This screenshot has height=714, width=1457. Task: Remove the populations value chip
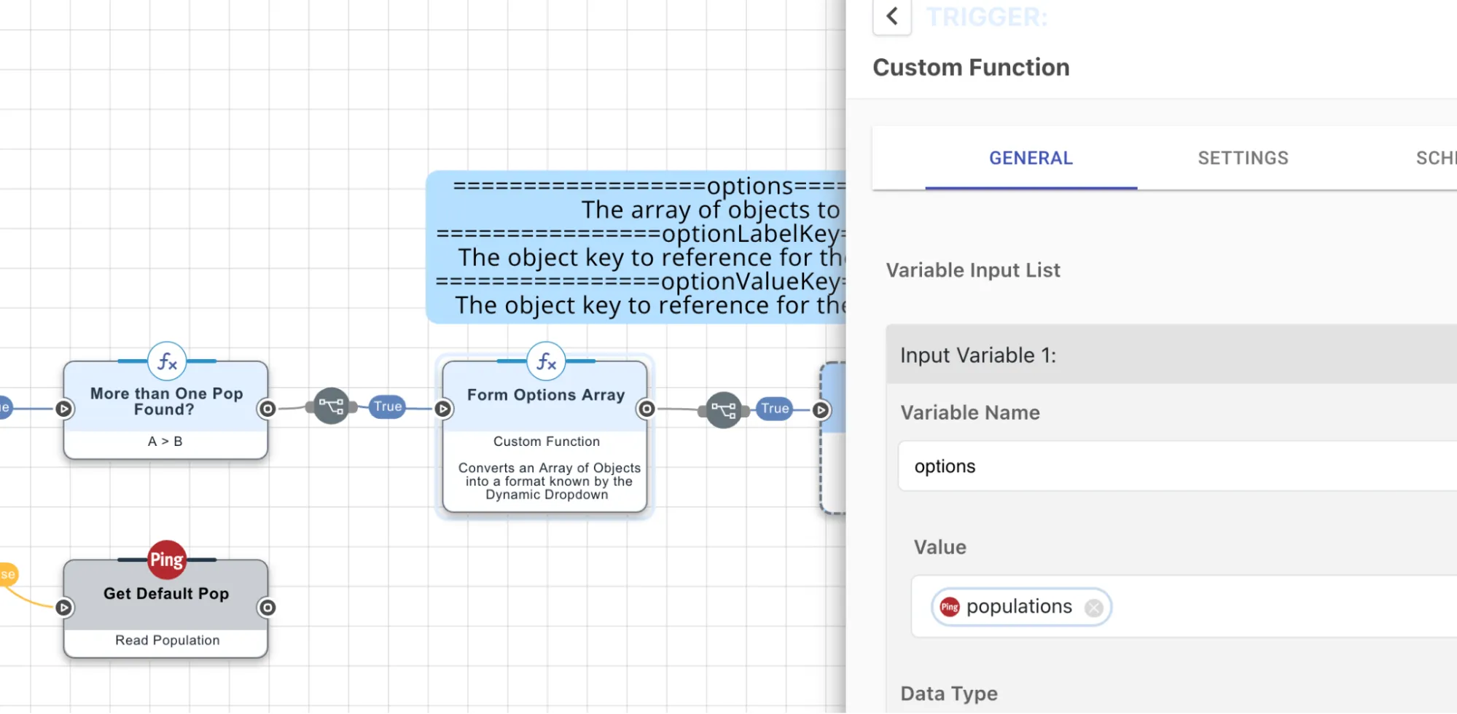coord(1093,608)
